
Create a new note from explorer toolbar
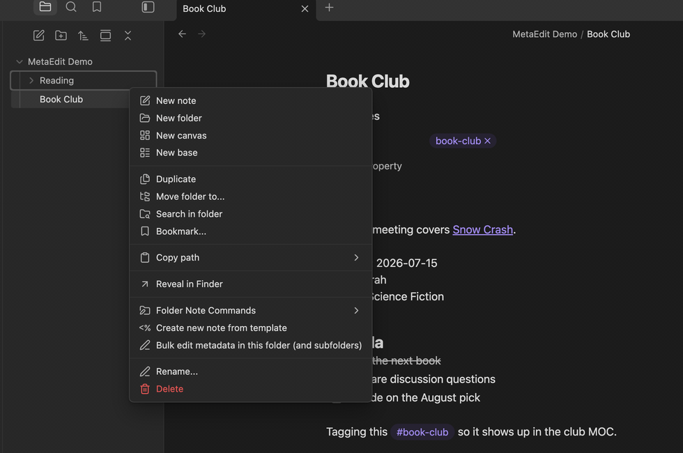pos(39,36)
